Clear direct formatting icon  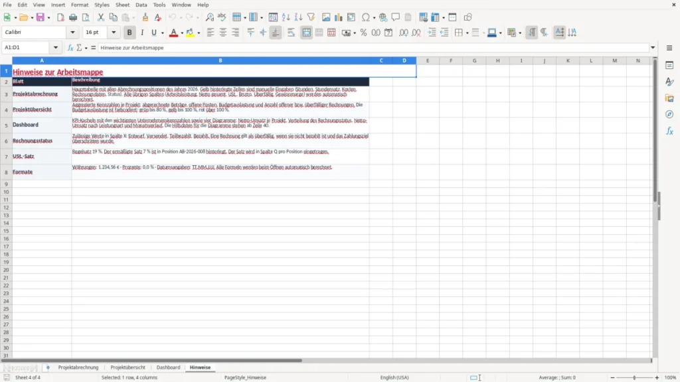158,17
